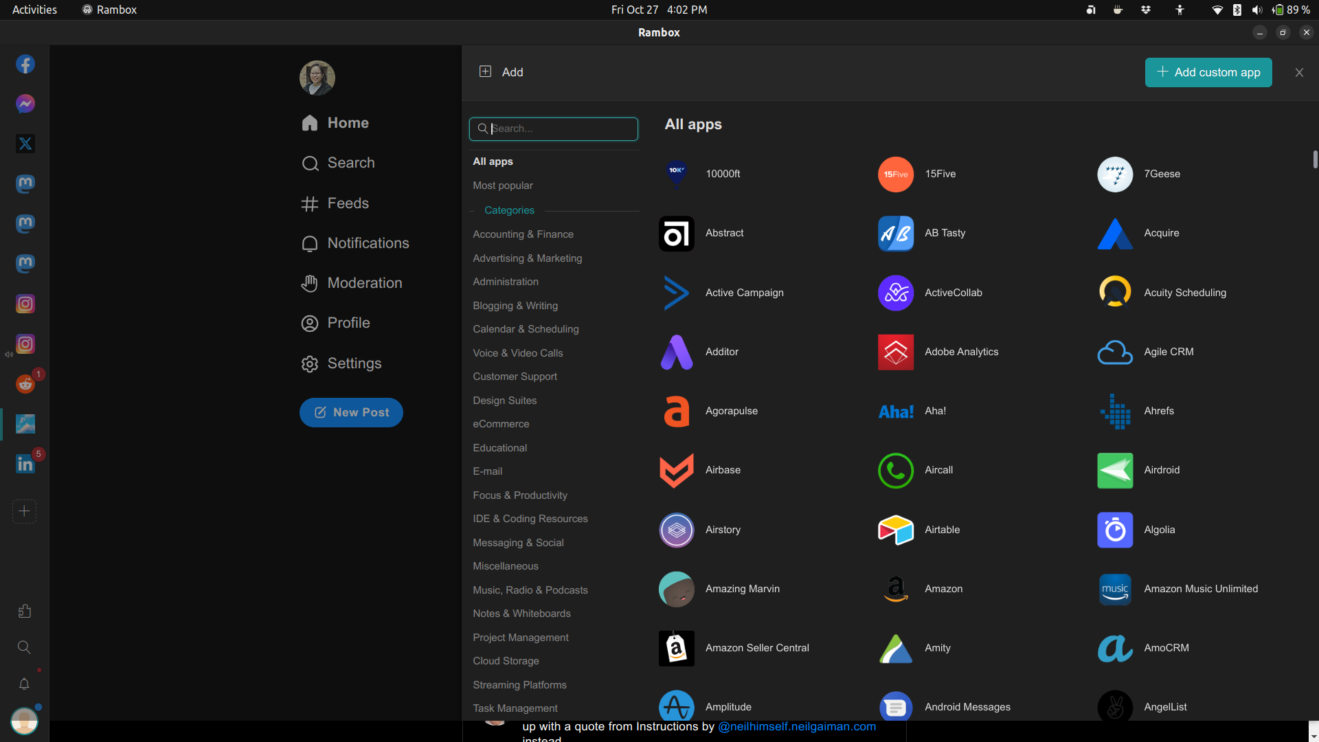Click the sidebar magnifier search icon
This screenshot has height=742, width=1319.
[x=24, y=647]
